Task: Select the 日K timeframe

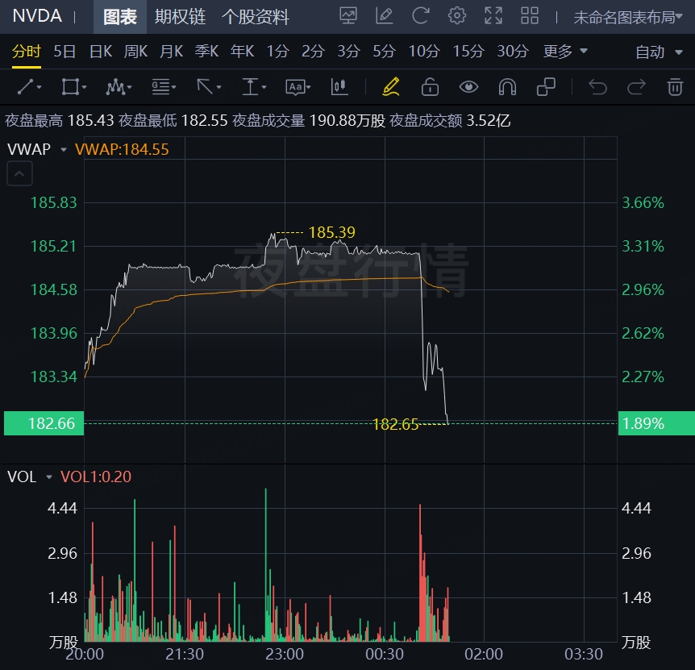Action: click(101, 52)
